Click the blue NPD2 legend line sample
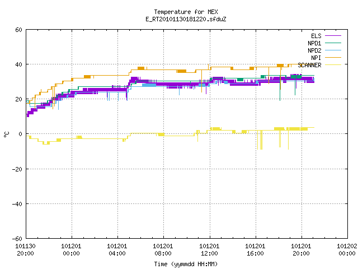Screen dimensions: 358x269 pos(333,50)
